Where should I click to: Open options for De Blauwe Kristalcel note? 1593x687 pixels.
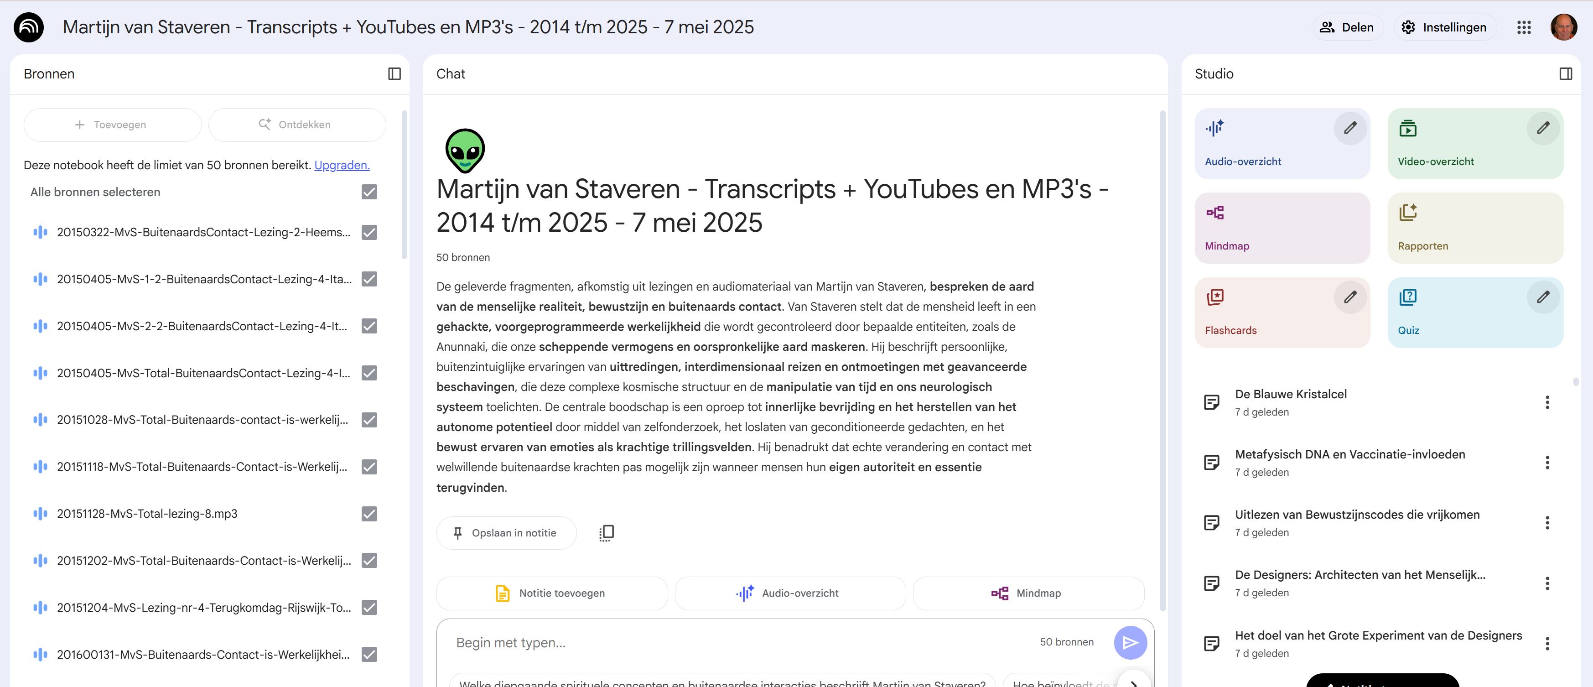click(1547, 402)
